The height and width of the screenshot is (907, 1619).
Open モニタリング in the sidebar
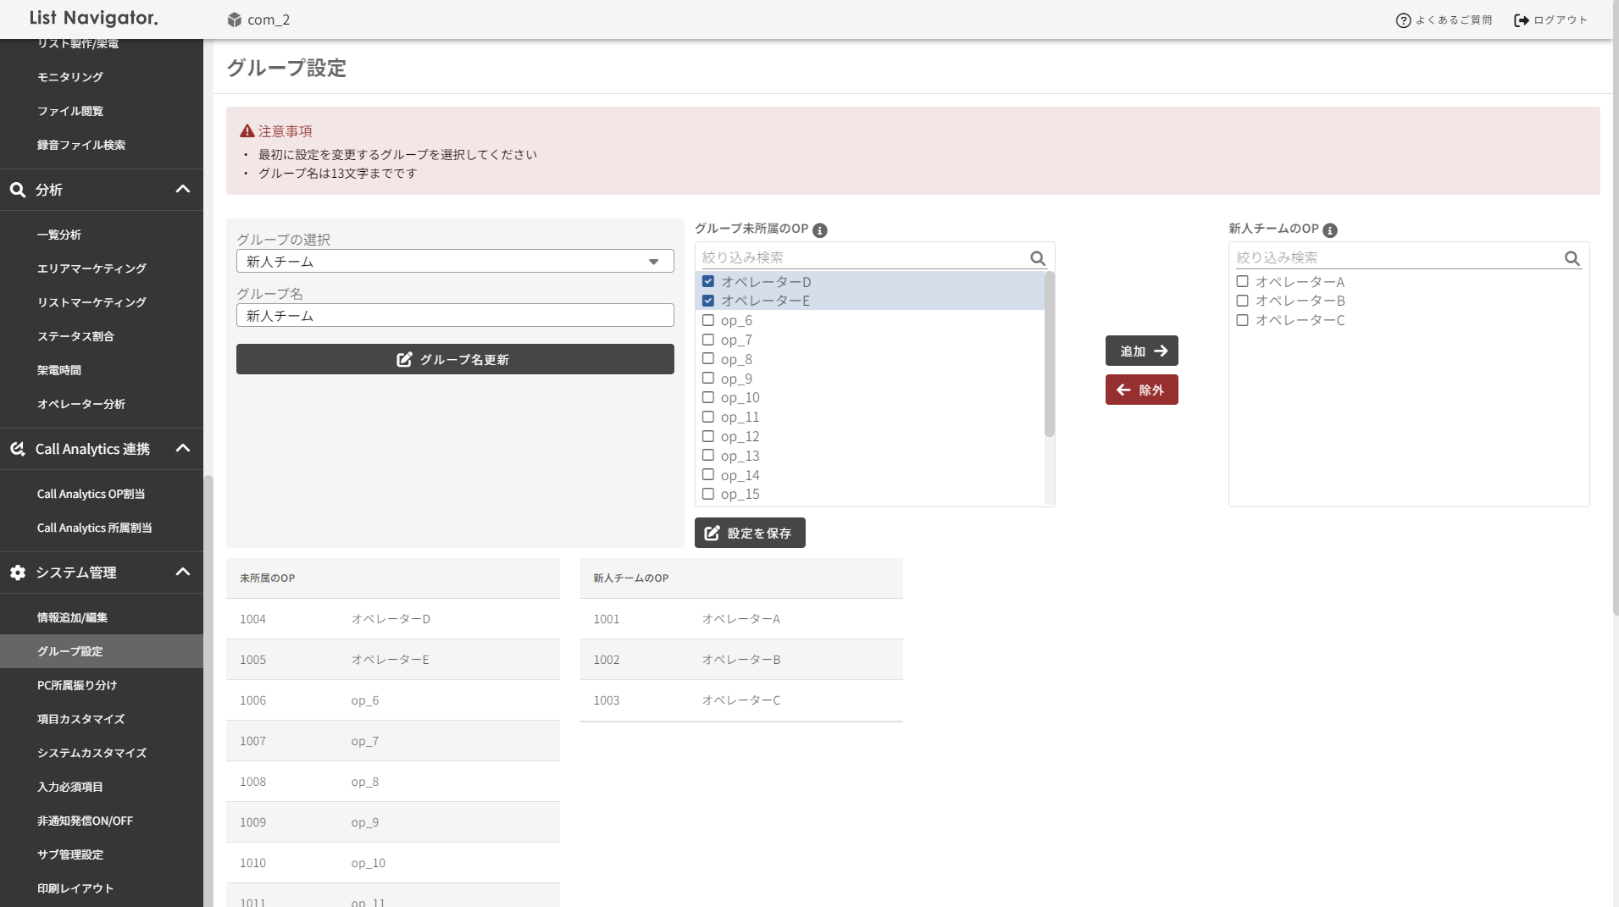(x=70, y=77)
